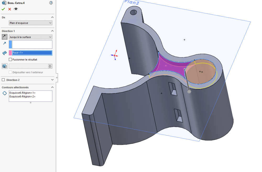Expand the Direction 2 section
Viewport: 262px width, 172px height.
52,80
